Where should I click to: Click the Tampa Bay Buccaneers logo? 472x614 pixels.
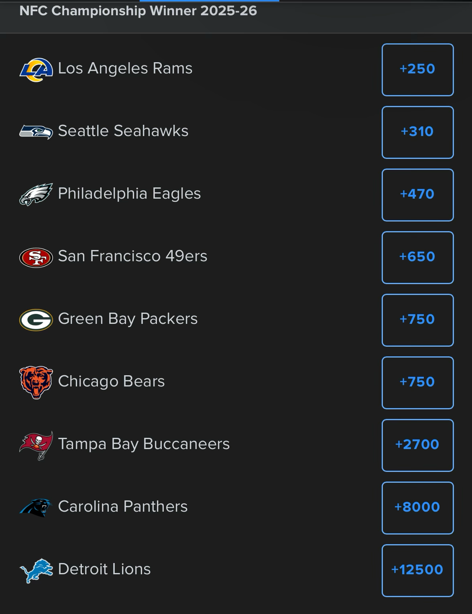pyautogui.click(x=36, y=445)
